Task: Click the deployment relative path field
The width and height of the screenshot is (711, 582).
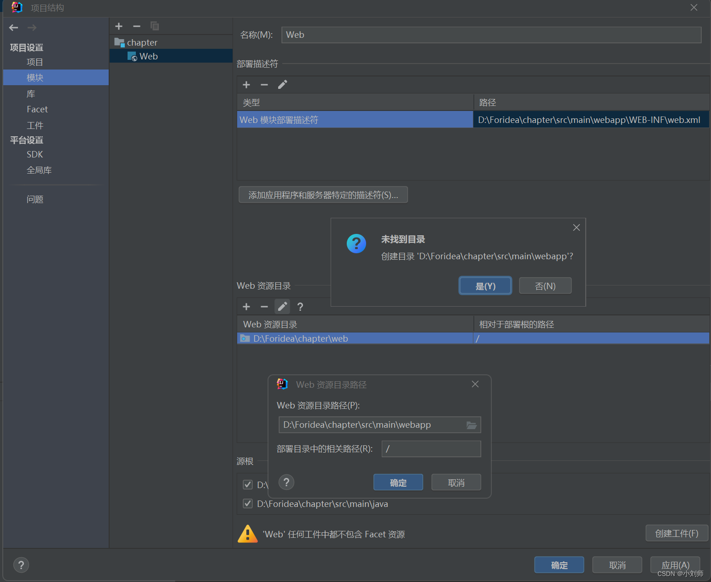Action: 431,449
